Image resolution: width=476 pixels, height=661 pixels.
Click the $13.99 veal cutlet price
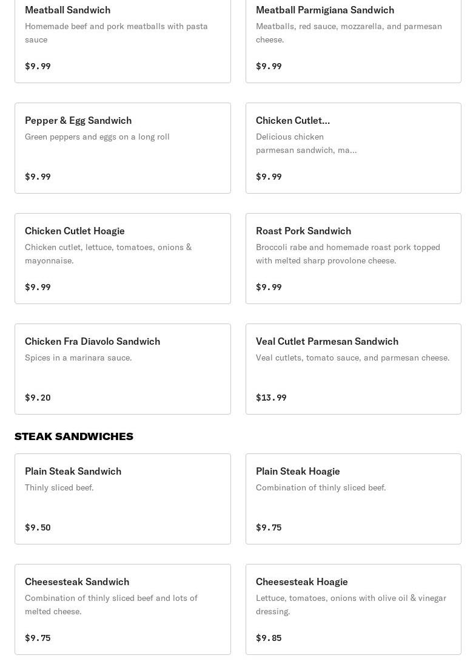pyautogui.click(x=271, y=398)
